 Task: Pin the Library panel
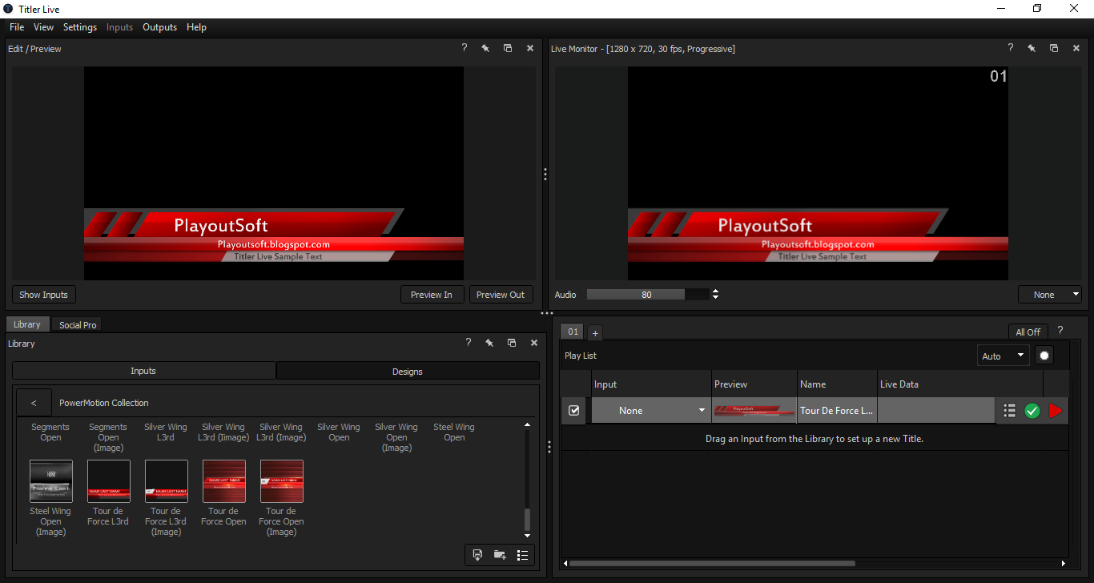[x=489, y=343]
